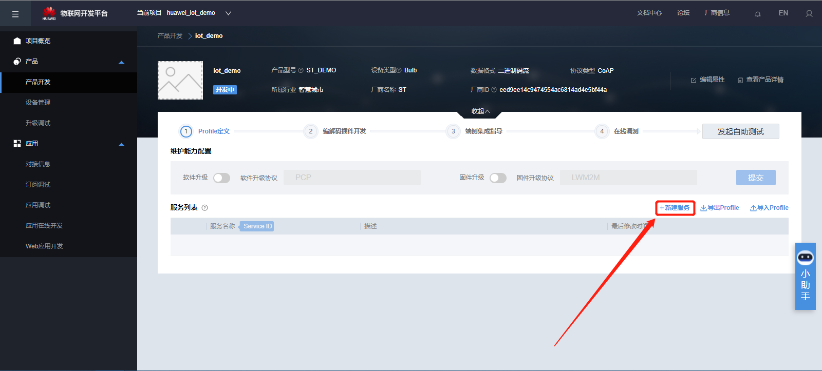Screen dimensions: 822x371
Task: Click the 发起自助测试 button
Action: (741, 131)
